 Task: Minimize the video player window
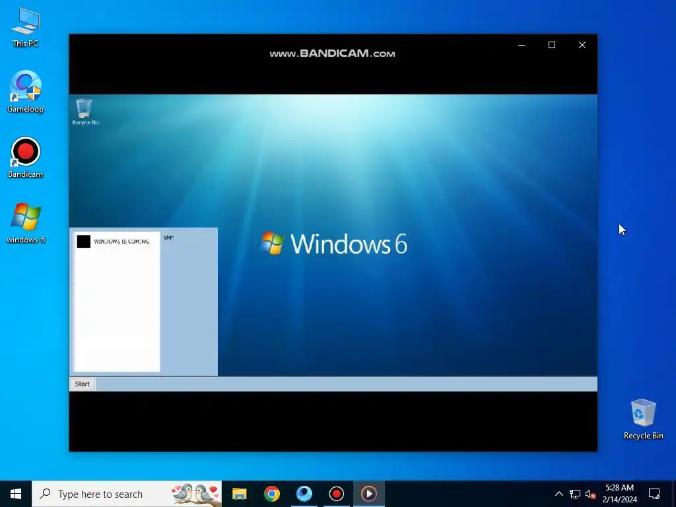[x=522, y=45]
